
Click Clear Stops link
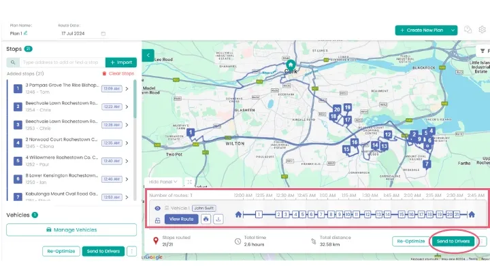pyautogui.click(x=118, y=73)
